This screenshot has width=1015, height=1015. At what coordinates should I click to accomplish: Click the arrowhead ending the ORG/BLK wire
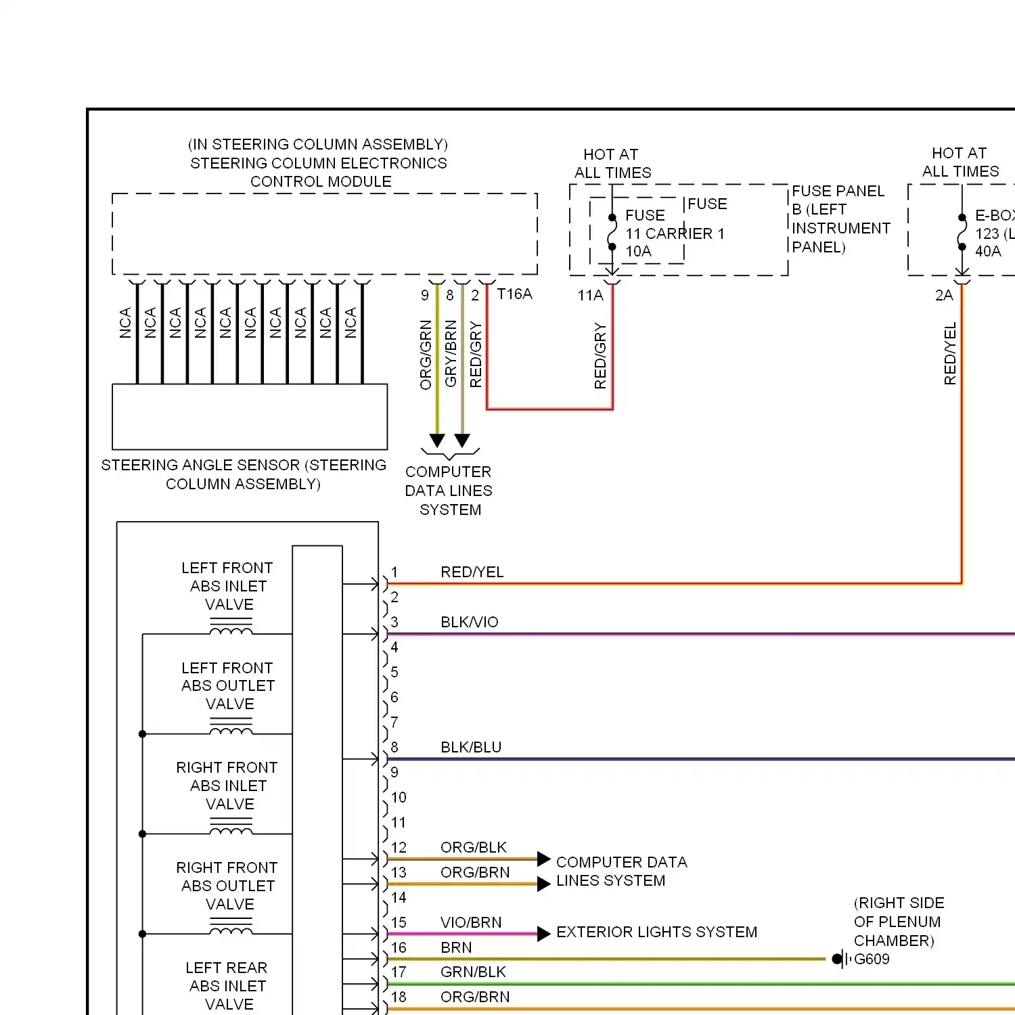pyautogui.click(x=544, y=859)
